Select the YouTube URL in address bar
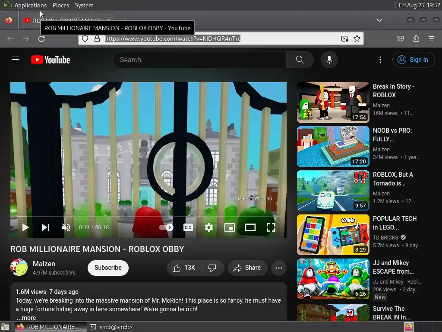 tap(173, 38)
